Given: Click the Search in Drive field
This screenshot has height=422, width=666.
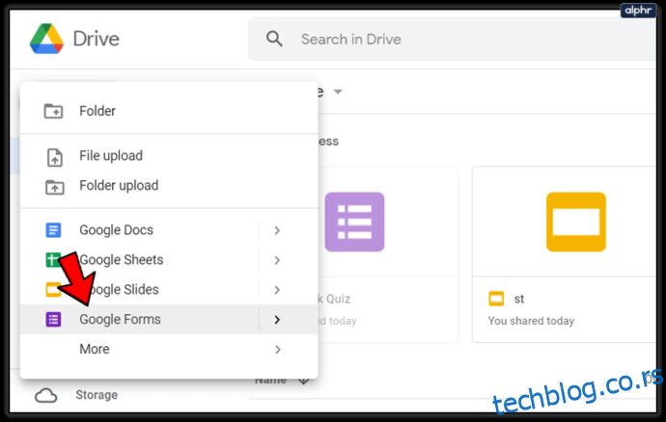Looking at the screenshot, I should pos(453,39).
